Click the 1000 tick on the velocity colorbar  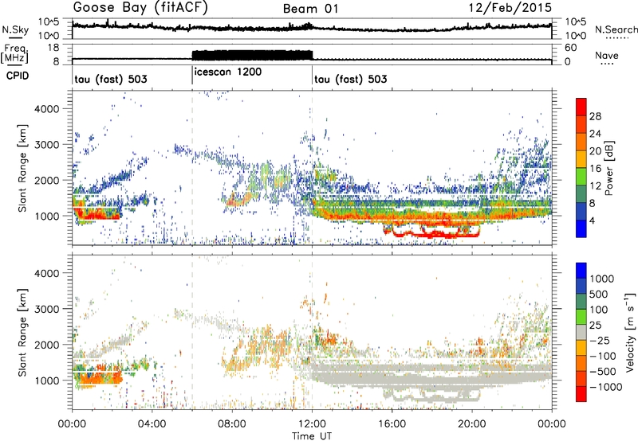pyautogui.click(x=601, y=279)
